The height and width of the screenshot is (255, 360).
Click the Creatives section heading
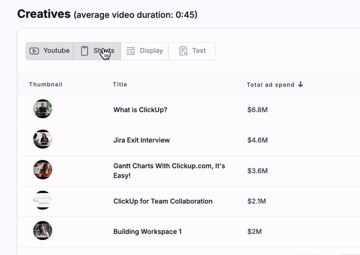pyautogui.click(x=44, y=14)
